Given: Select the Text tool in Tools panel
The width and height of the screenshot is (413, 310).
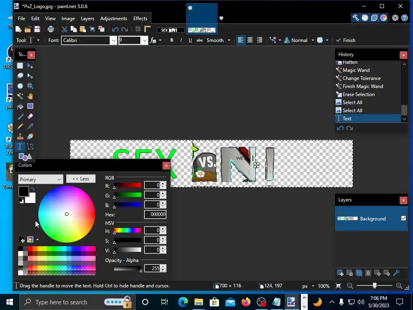Looking at the screenshot, I should pos(20,147).
